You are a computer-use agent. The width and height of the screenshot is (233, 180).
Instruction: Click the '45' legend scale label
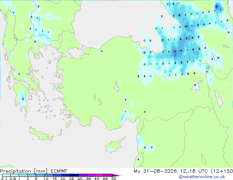[x=105, y=179]
